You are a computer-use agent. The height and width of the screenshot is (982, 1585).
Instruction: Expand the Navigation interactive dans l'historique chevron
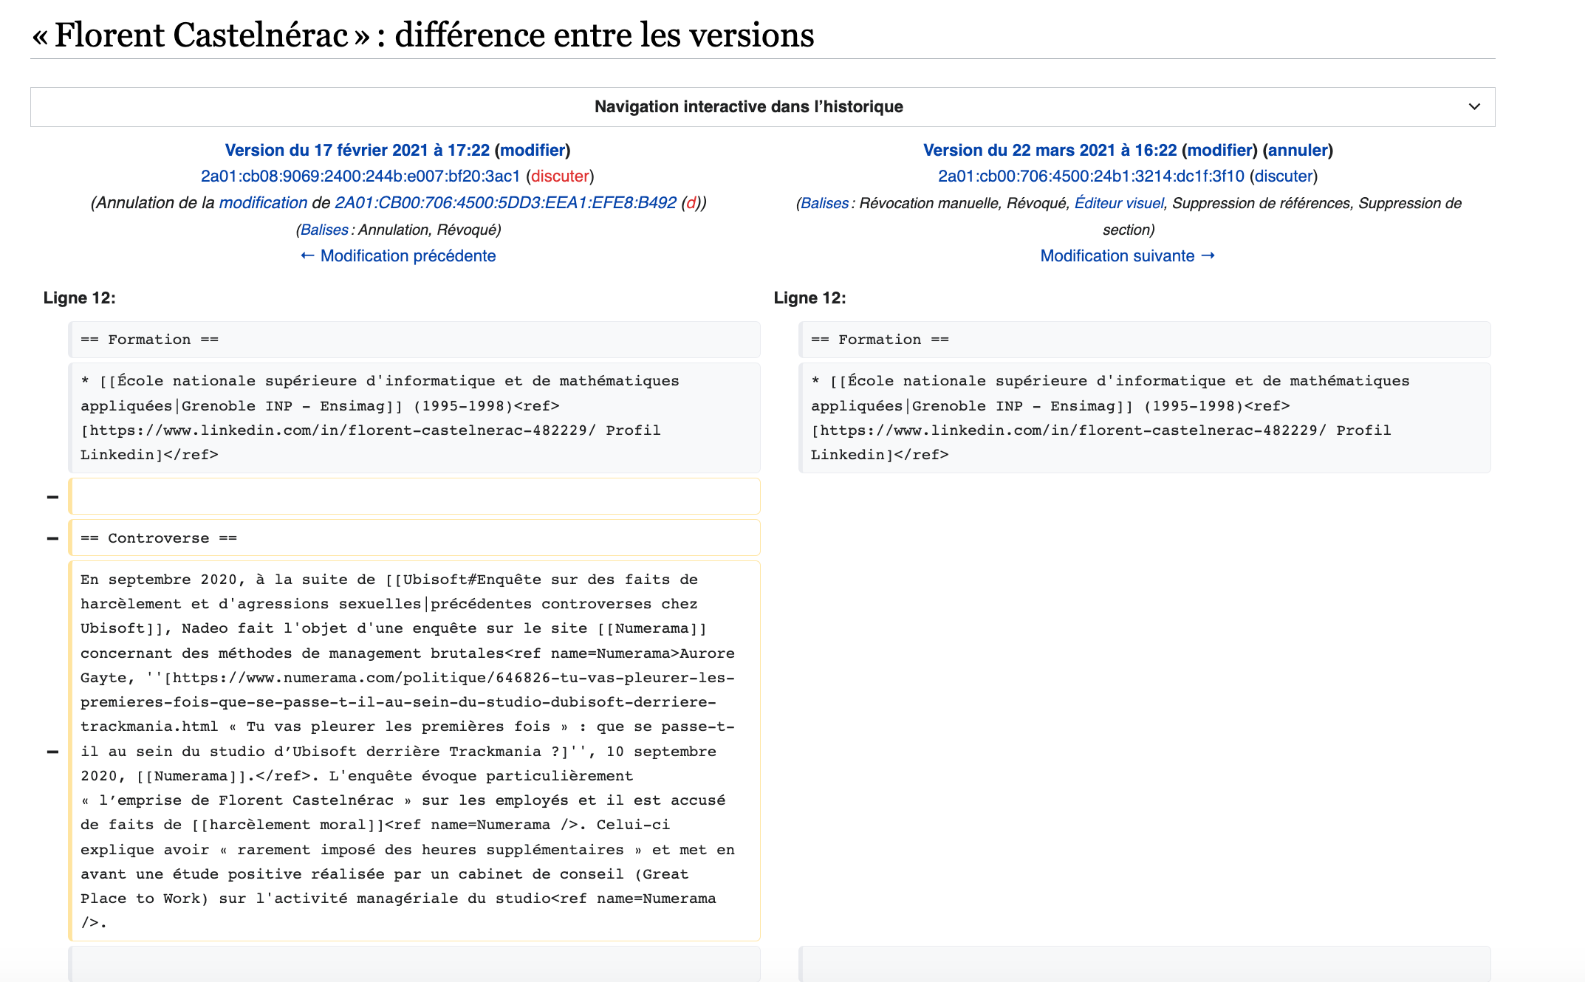[x=1474, y=106]
